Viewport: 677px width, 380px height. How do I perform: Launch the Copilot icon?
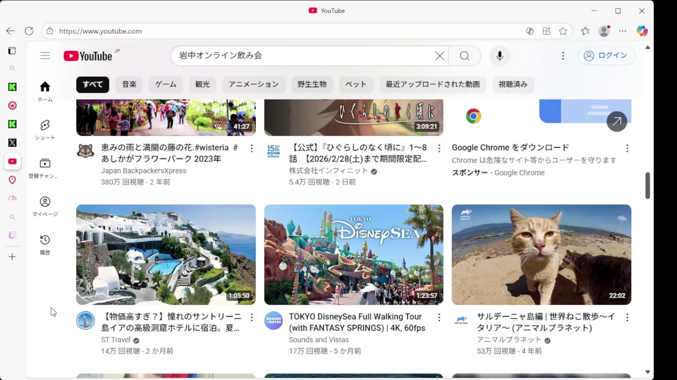pos(642,31)
